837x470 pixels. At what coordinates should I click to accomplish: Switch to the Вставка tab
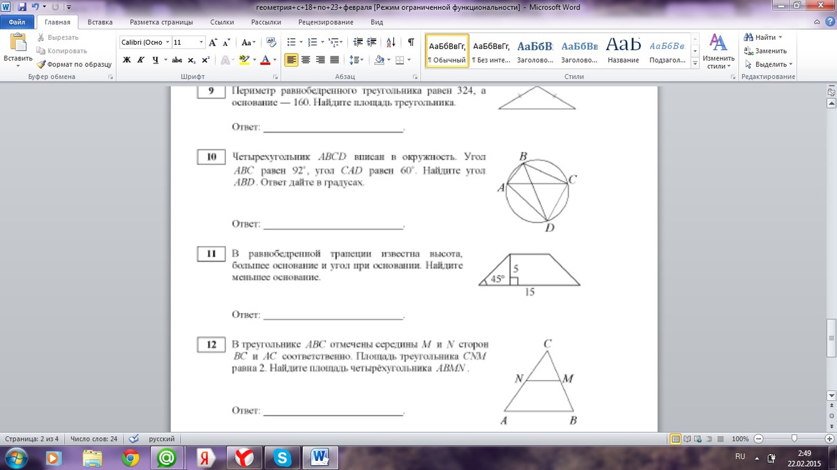100,22
